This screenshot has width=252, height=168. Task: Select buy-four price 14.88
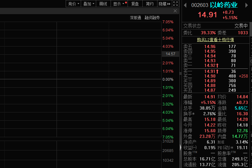coord(210,85)
